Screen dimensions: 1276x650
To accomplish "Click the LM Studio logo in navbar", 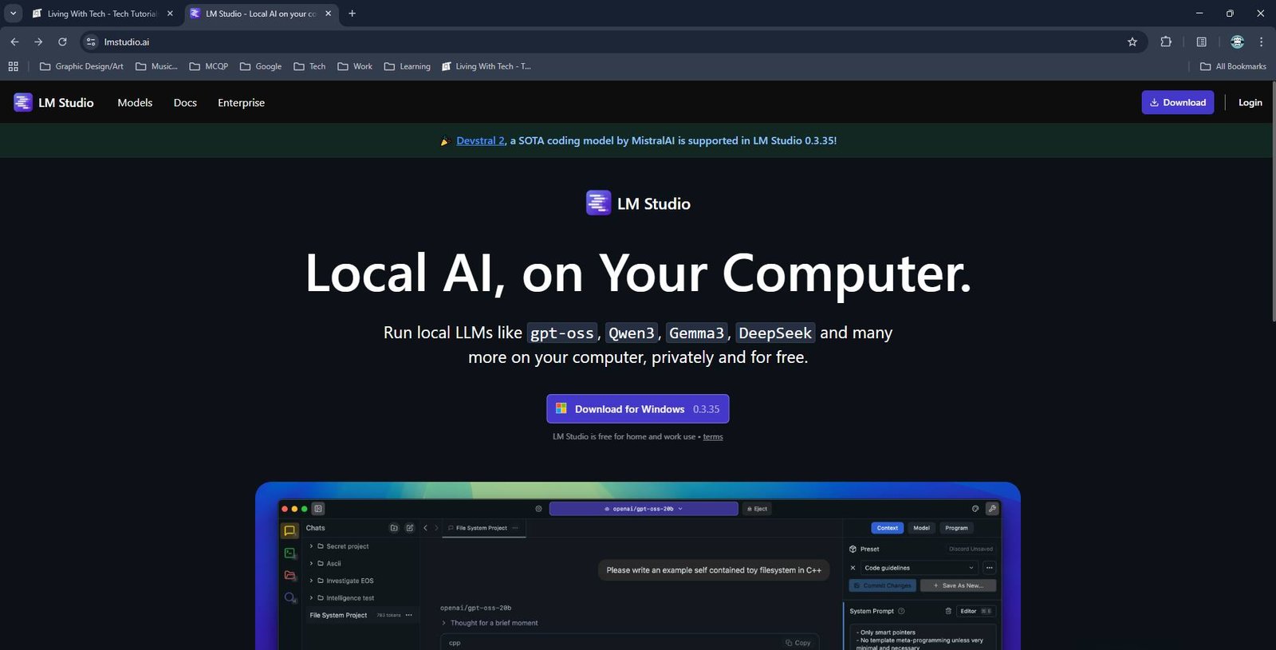I will (x=53, y=102).
